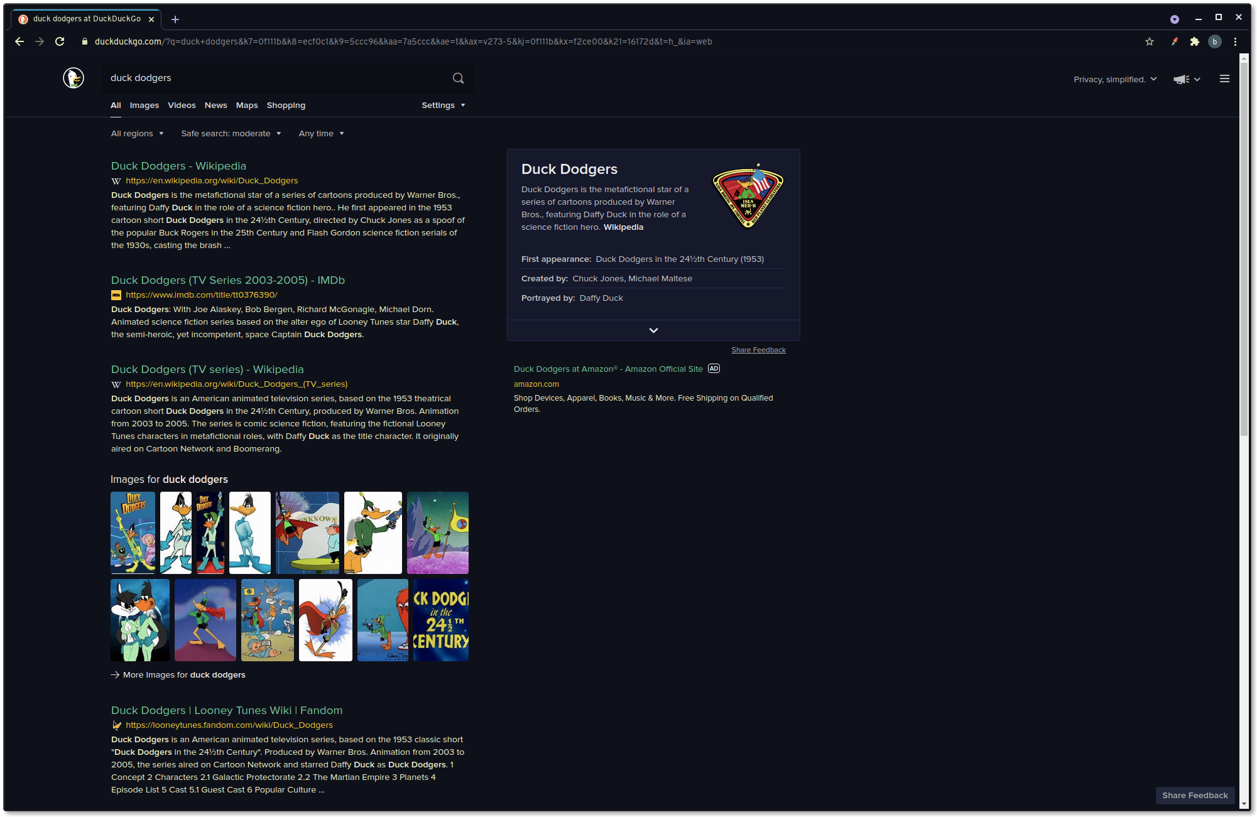Click the DuckDuckGo duck logo

point(73,78)
